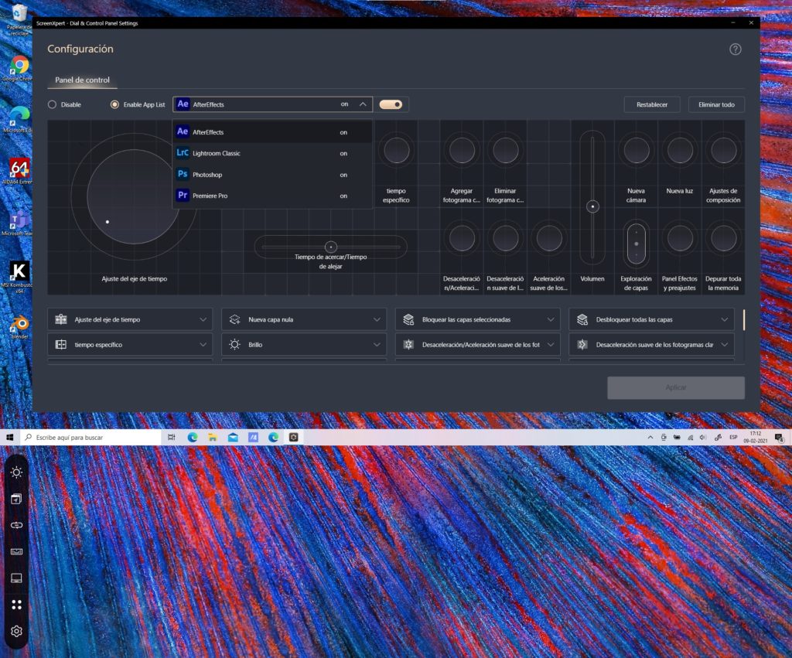Open Google Chrome desktop shortcut
This screenshot has height=658, width=792.
19,65
